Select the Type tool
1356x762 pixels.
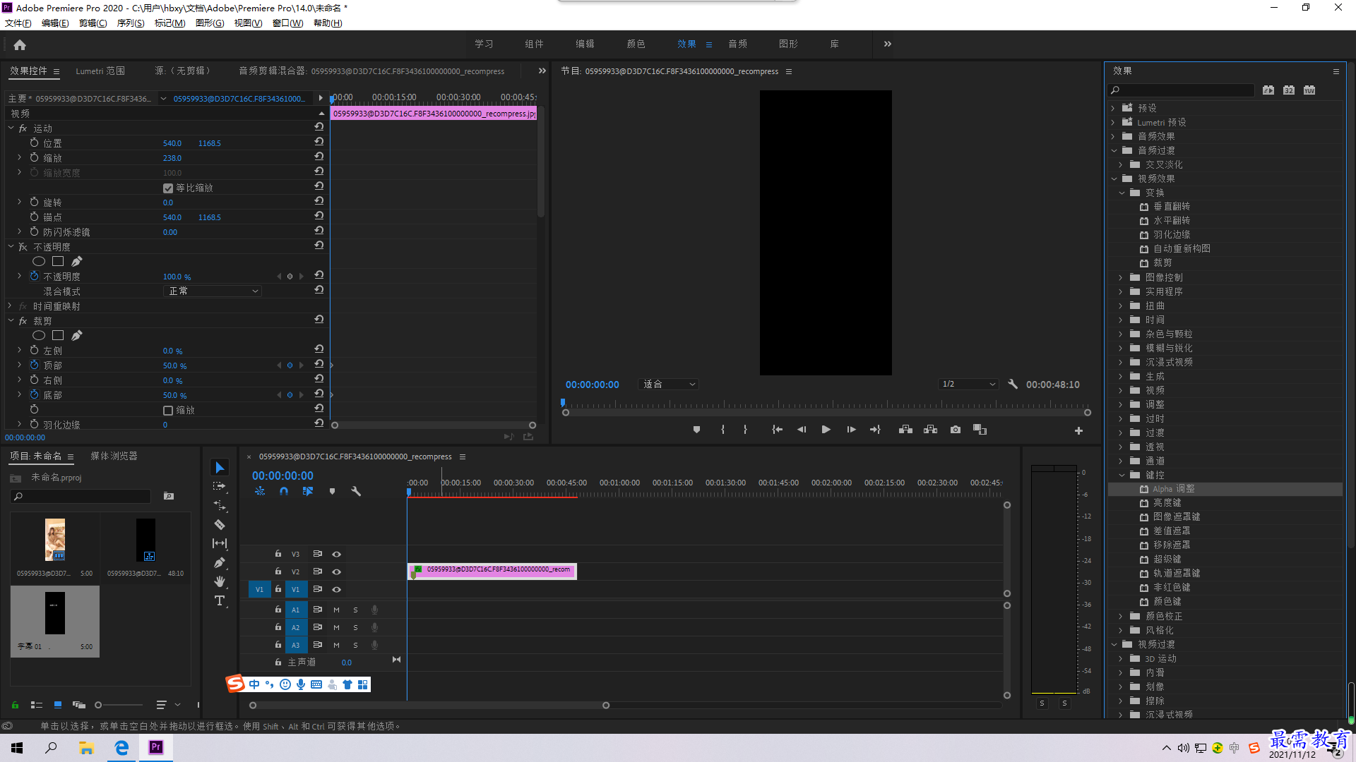pyautogui.click(x=220, y=600)
